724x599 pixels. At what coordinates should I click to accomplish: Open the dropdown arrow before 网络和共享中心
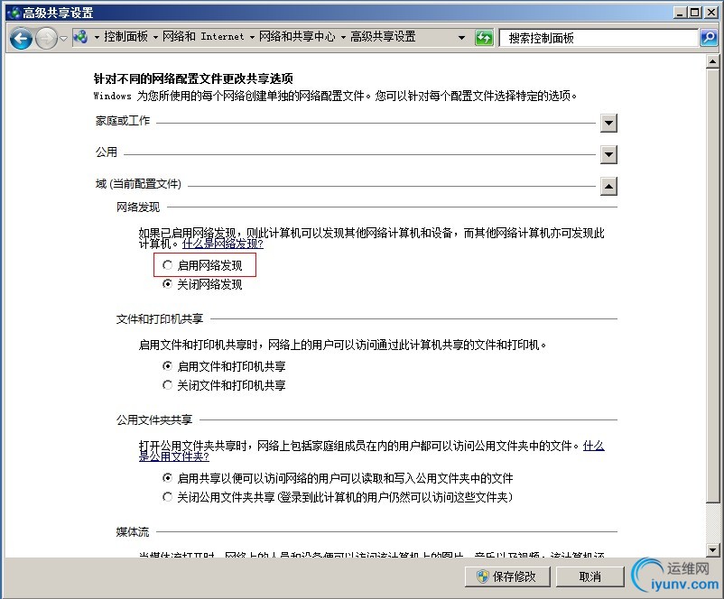[252, 37]
